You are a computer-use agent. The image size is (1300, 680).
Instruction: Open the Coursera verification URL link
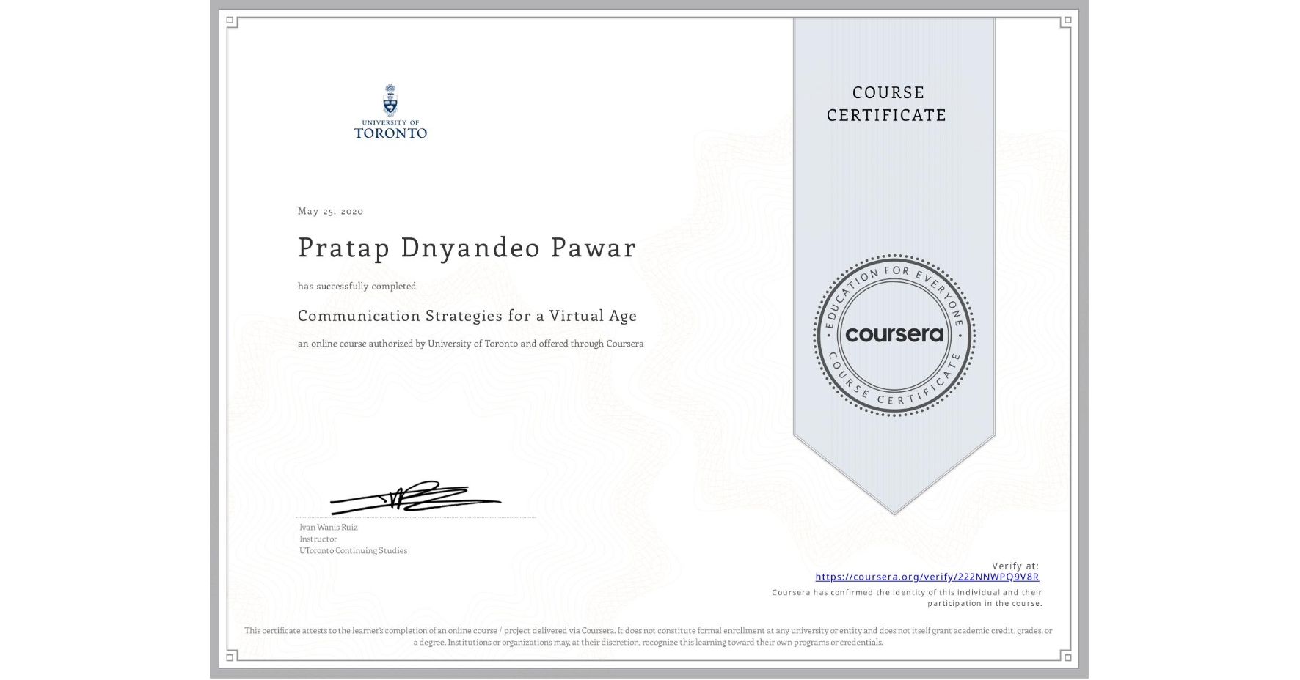[927, 577]
